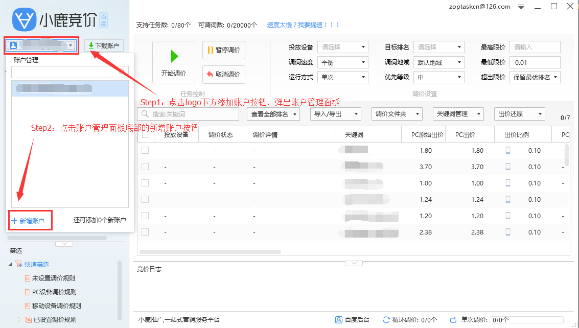Image resolution: width=579 pixels, height=328 pixels.
Task: Check the last keyword row checkbox
Action: tap(145, 232)
